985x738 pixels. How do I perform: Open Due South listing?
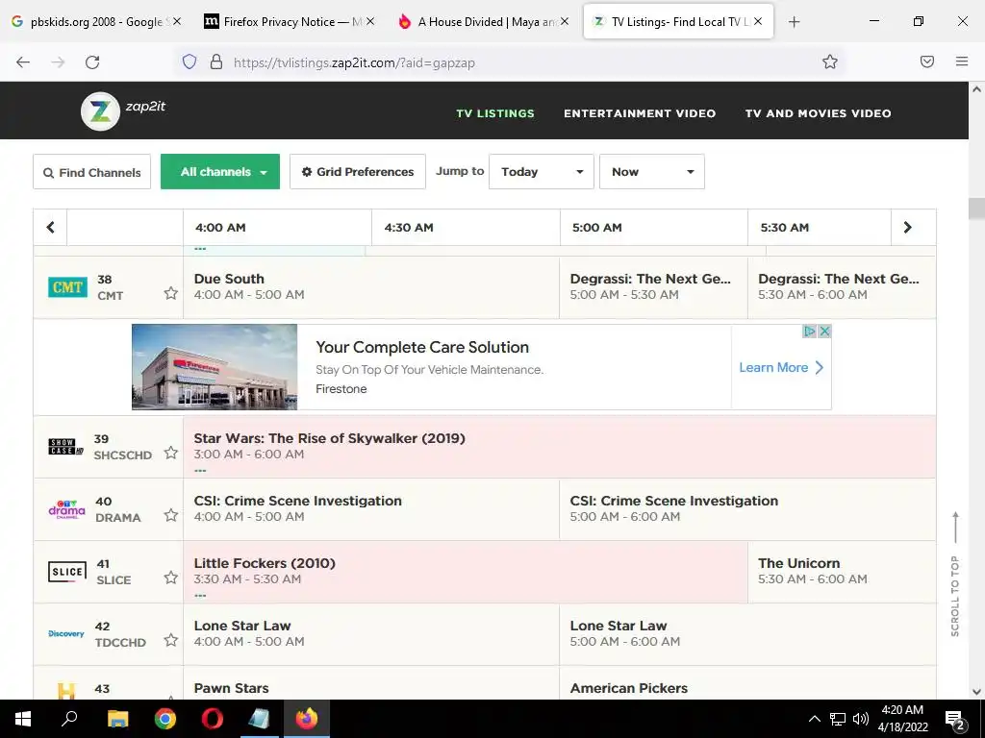(x=371, y=286)
